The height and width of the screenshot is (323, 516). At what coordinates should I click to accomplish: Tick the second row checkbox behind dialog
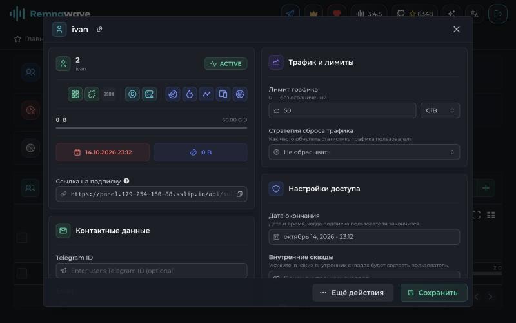(22, 273)
